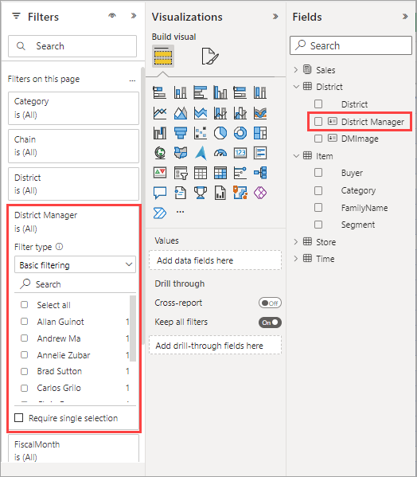Add the Q&A speech bubble visual
This screenshot has height=477, width=417.
click(x=160, y=193)
